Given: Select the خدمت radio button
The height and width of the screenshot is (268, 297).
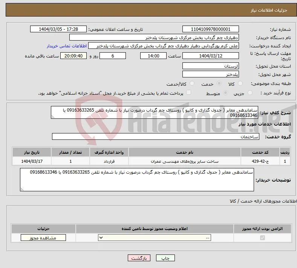Looking at the screenshot, I should [219, 83].
